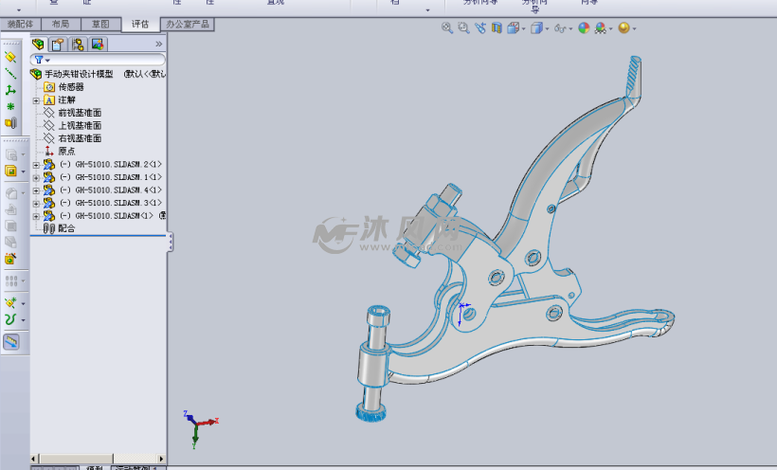
Task: Select the Section View icon
Action: 497,28
